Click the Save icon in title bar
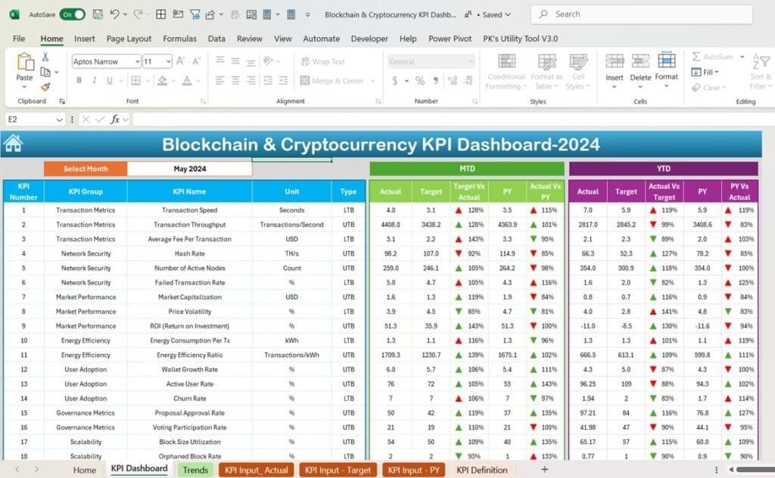The height and width of the screenshot is (478, 775). 98,14
